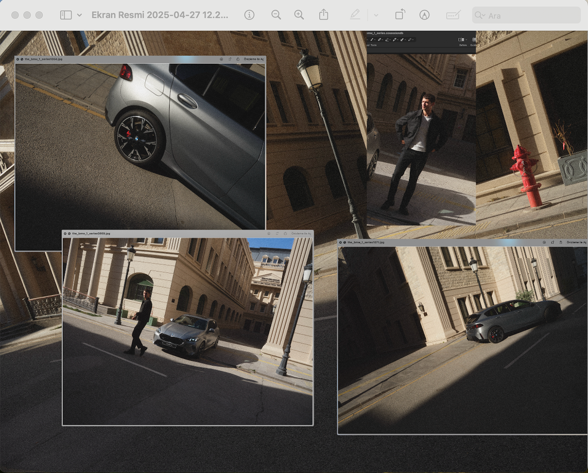Click the Ekran Resmi document title
Viewport: 588px width, 473px height.
click(x=160, y=15)
